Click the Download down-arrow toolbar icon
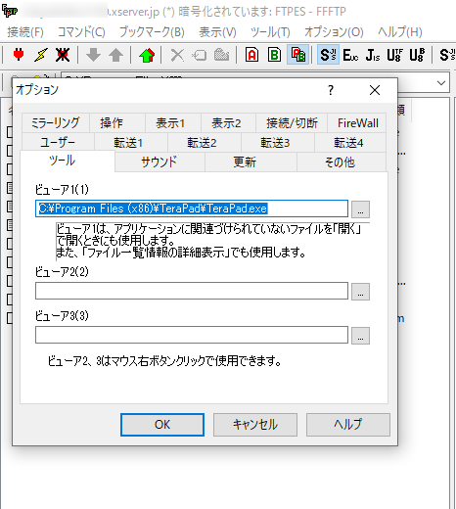 click(93, 55)
